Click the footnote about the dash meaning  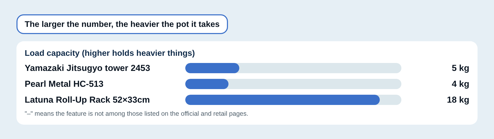tap(136, 113)
